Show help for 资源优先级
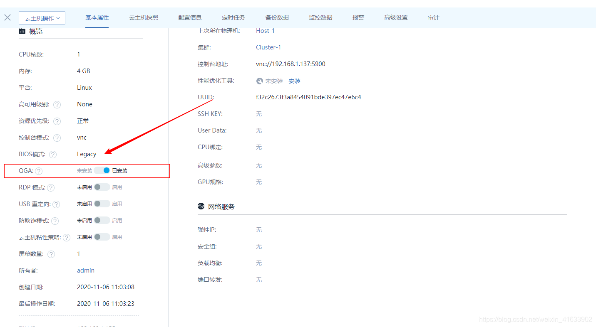596x327 pixels. [x=57, y=121]
